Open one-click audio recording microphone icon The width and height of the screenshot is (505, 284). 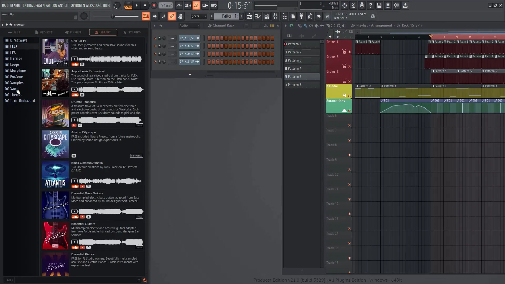362,5
